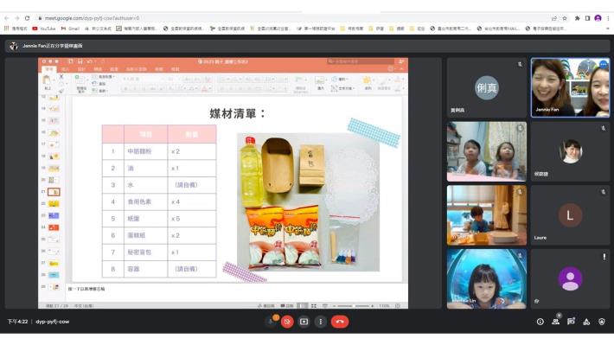Open the activities icon in Meet
This screenshot has width=614, height=345.
click(586, 322)
